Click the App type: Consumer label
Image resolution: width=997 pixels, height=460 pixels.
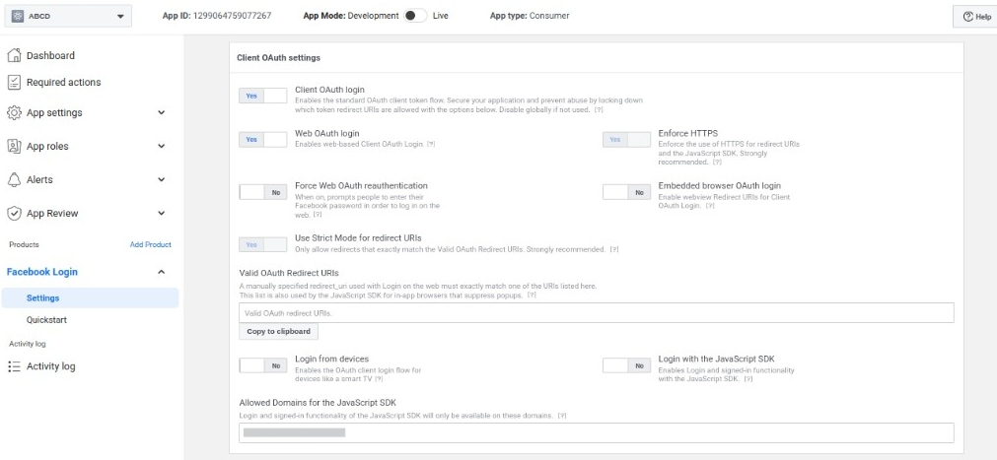pyautogui.click(x=530, y=16)
